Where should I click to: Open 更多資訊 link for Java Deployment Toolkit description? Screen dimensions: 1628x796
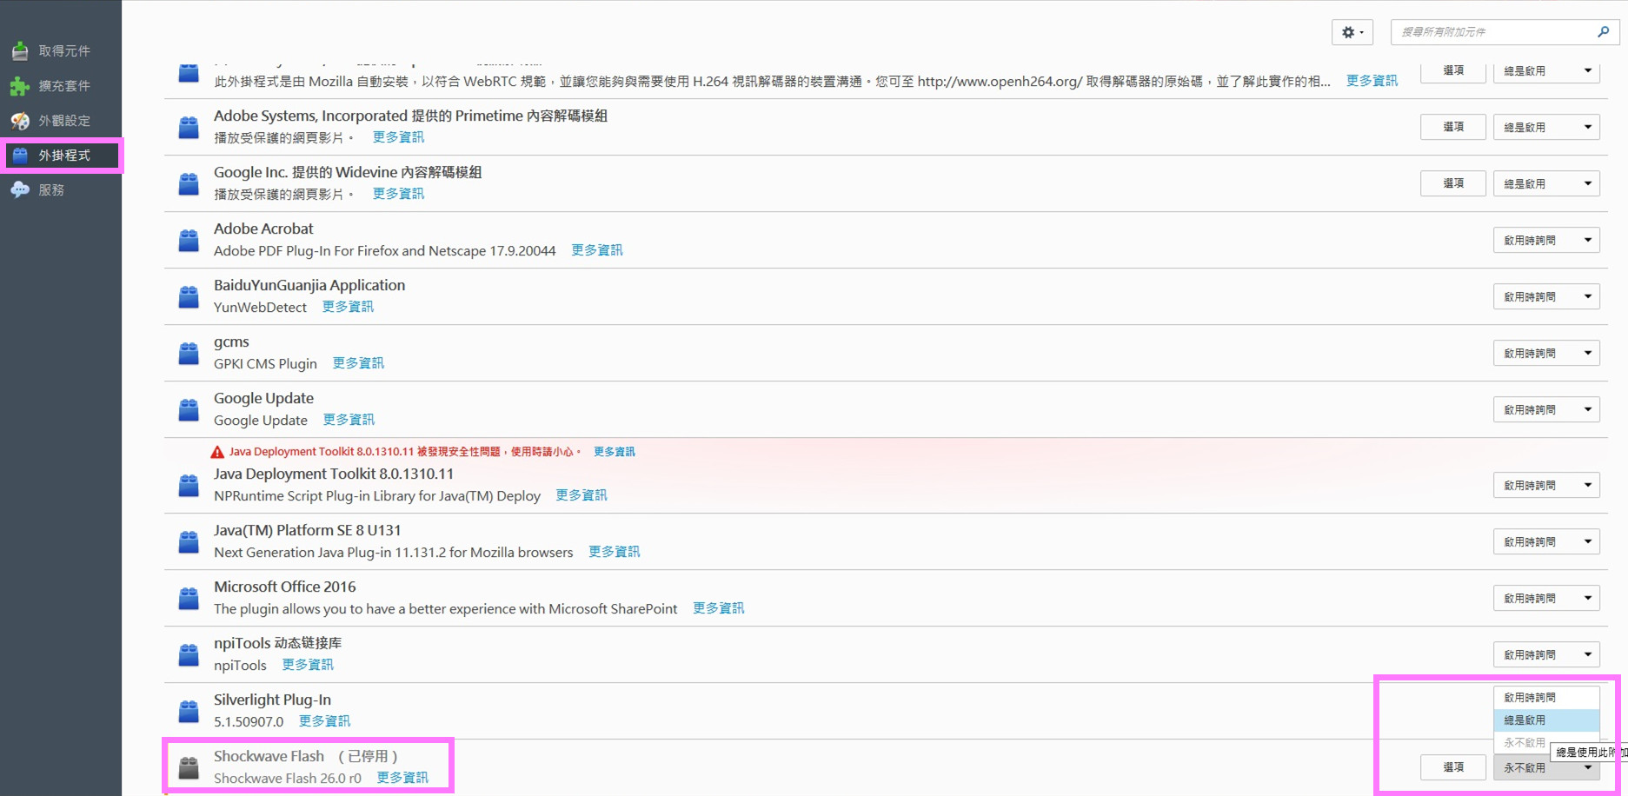coord(581,495)
